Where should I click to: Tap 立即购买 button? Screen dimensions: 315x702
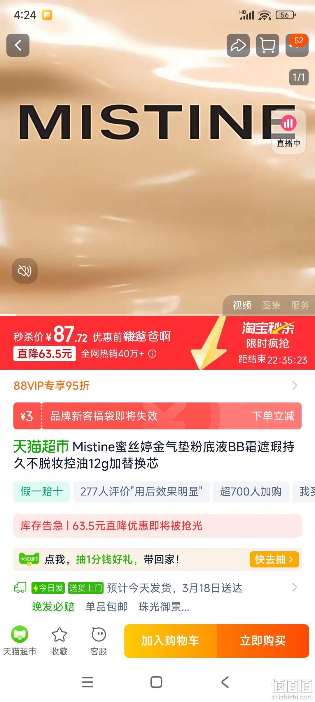coord(263,641)
